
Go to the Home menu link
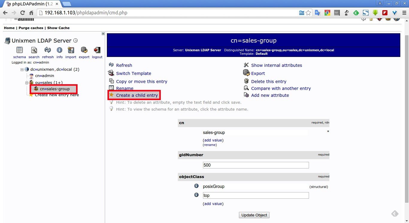pyautogui.click(x=9, y=28)
